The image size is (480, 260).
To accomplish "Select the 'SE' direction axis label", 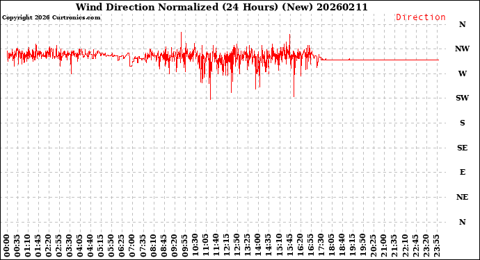I will (462, 148).
